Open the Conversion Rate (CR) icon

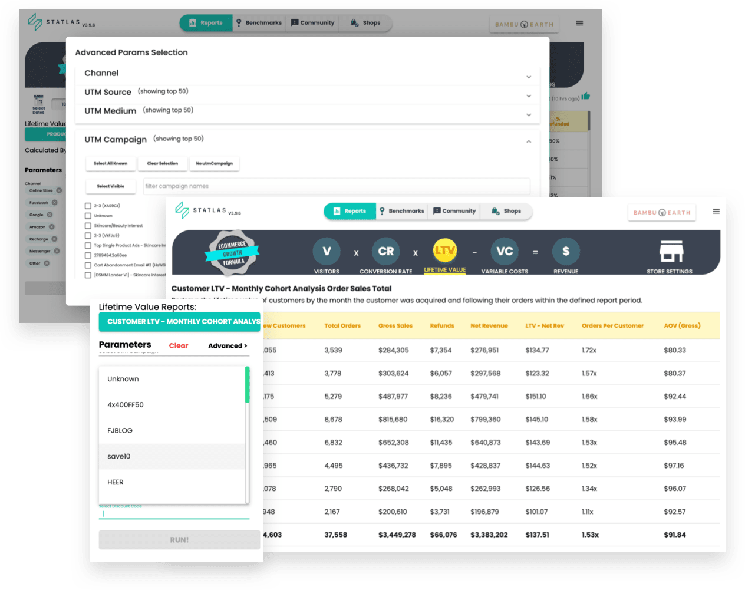[385, 252]
